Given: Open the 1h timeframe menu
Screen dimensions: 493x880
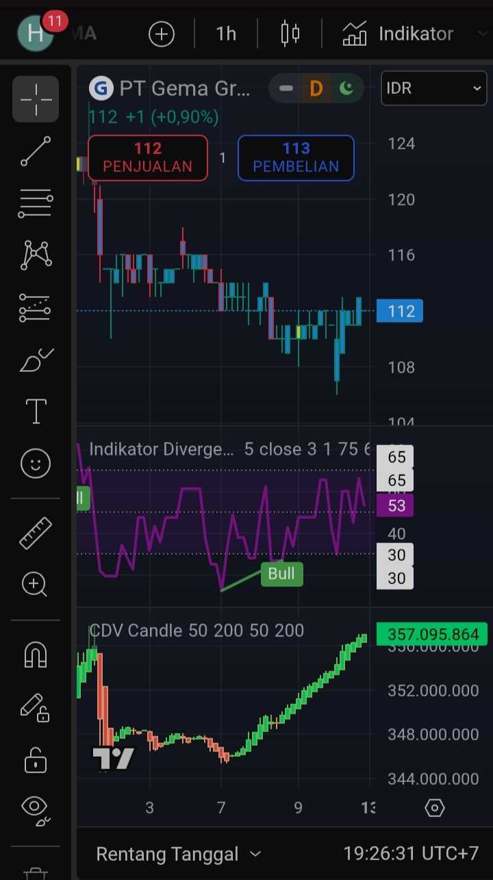Looking at the screenshot, I should 226,34.
